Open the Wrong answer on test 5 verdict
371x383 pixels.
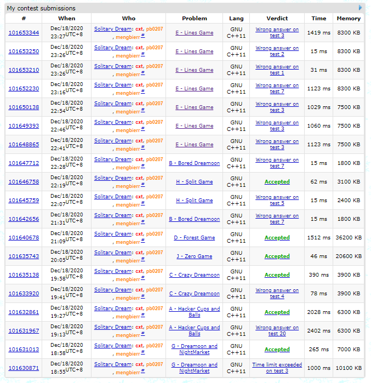pos(277,200)
